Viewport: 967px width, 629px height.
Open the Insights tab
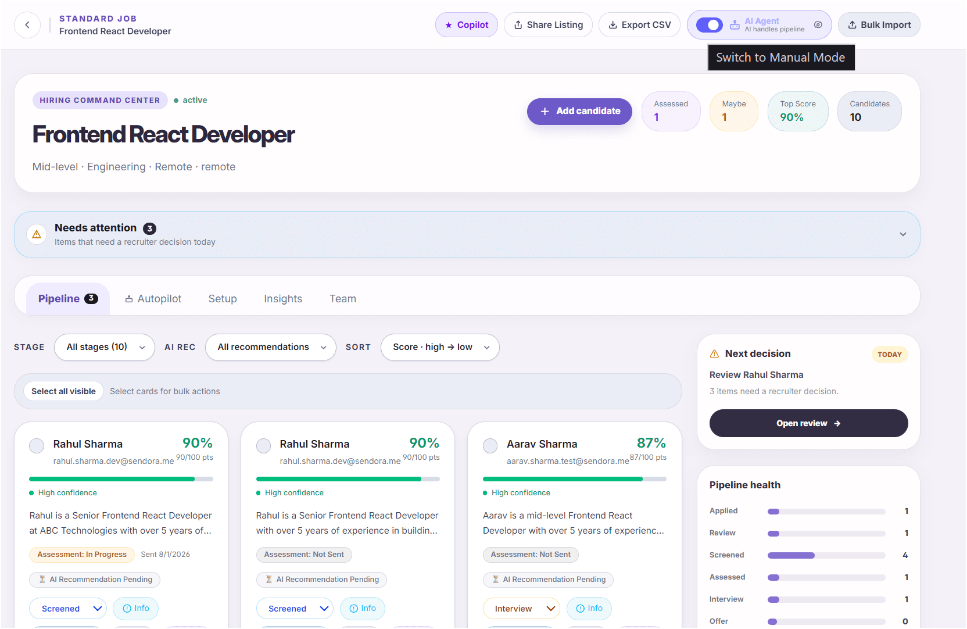click(x=283, y=299)
